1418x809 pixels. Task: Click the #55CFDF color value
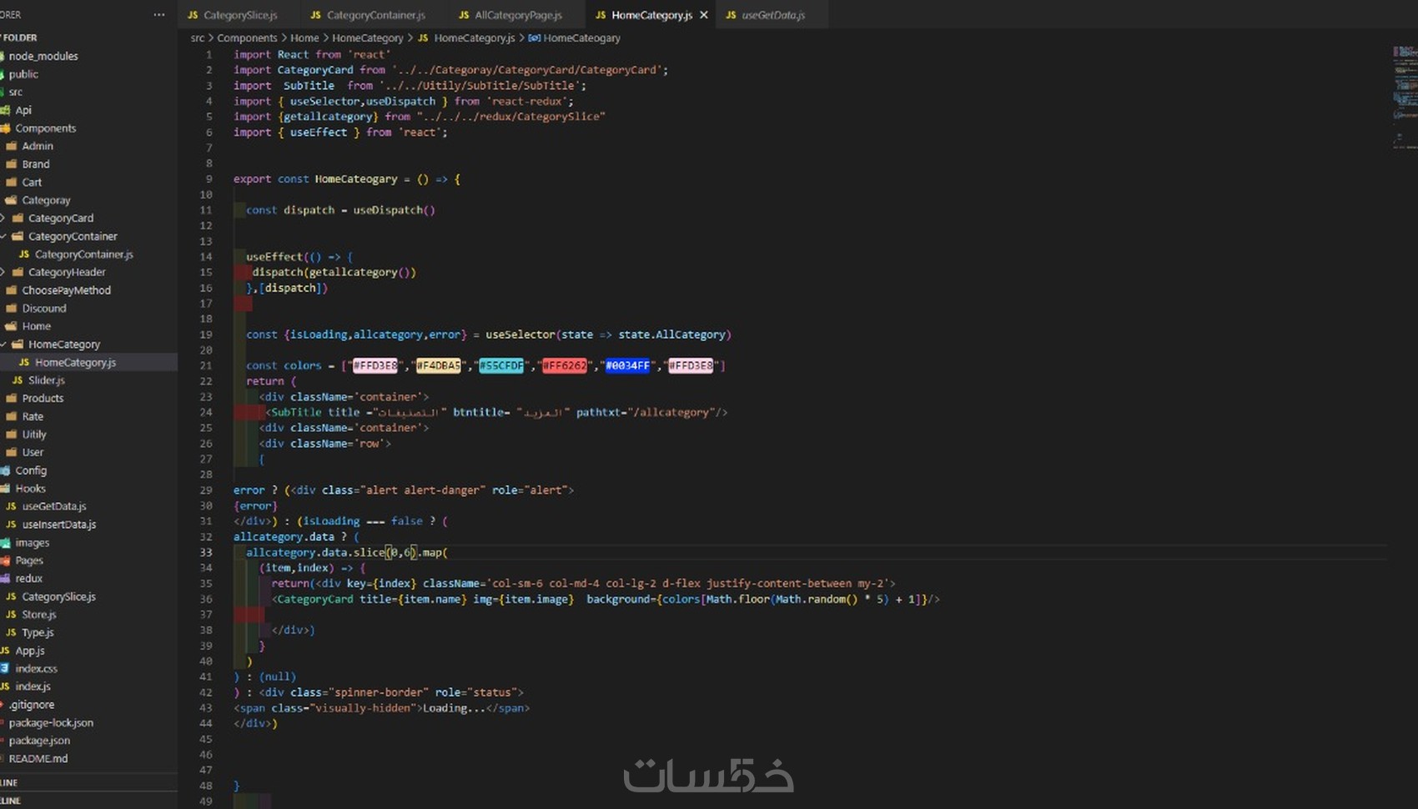[501, 365]
